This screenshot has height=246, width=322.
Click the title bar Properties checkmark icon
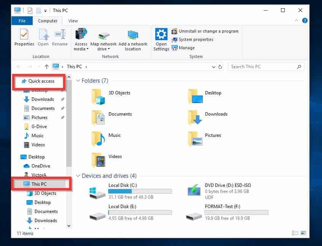pyautogui.click(x=30, y=11)
